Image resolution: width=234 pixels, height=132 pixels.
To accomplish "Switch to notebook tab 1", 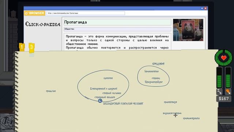I will tap(22, 47).
